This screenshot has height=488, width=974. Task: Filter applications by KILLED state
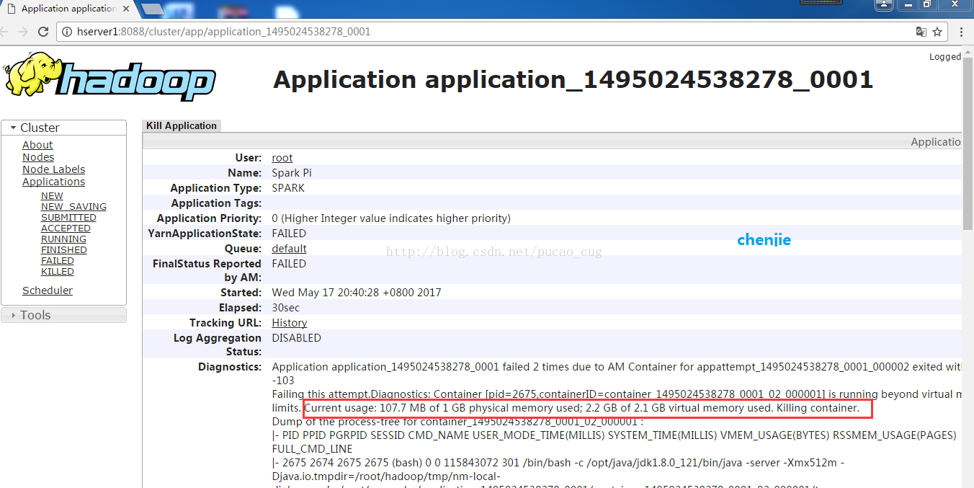click(x=58, y=271)
